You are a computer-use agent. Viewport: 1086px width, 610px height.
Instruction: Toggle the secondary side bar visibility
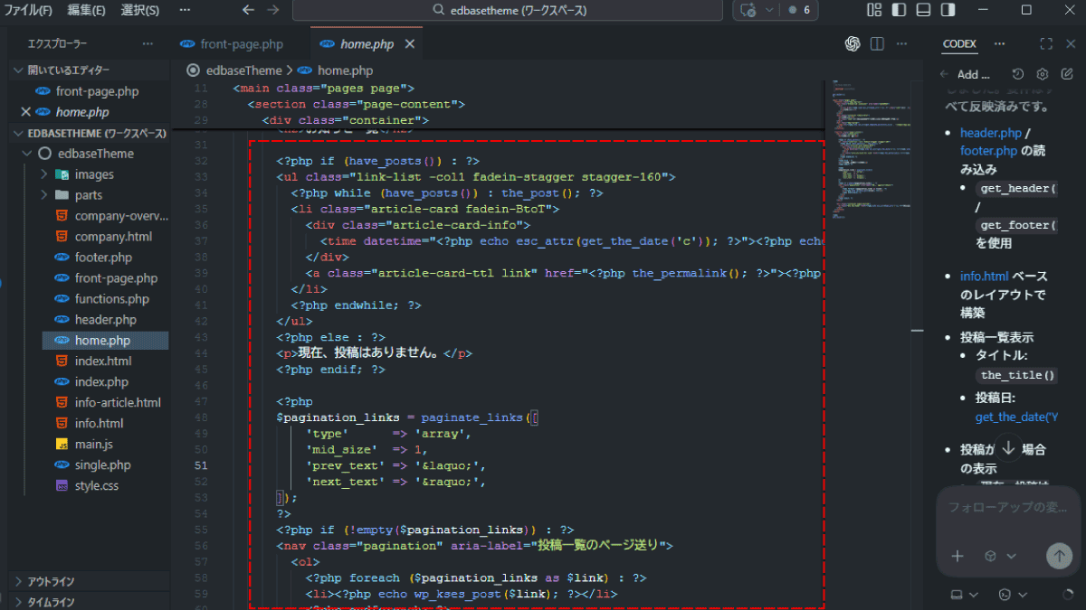click(x=948, y=10)
